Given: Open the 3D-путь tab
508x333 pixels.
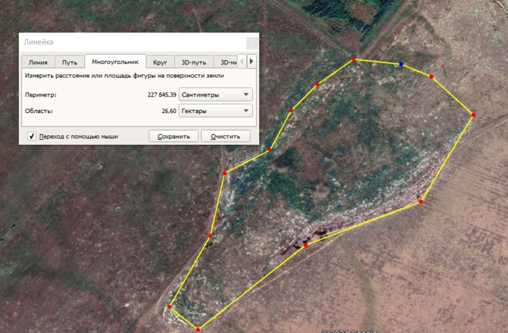Looking at the screenshot, I should [194, 62].
